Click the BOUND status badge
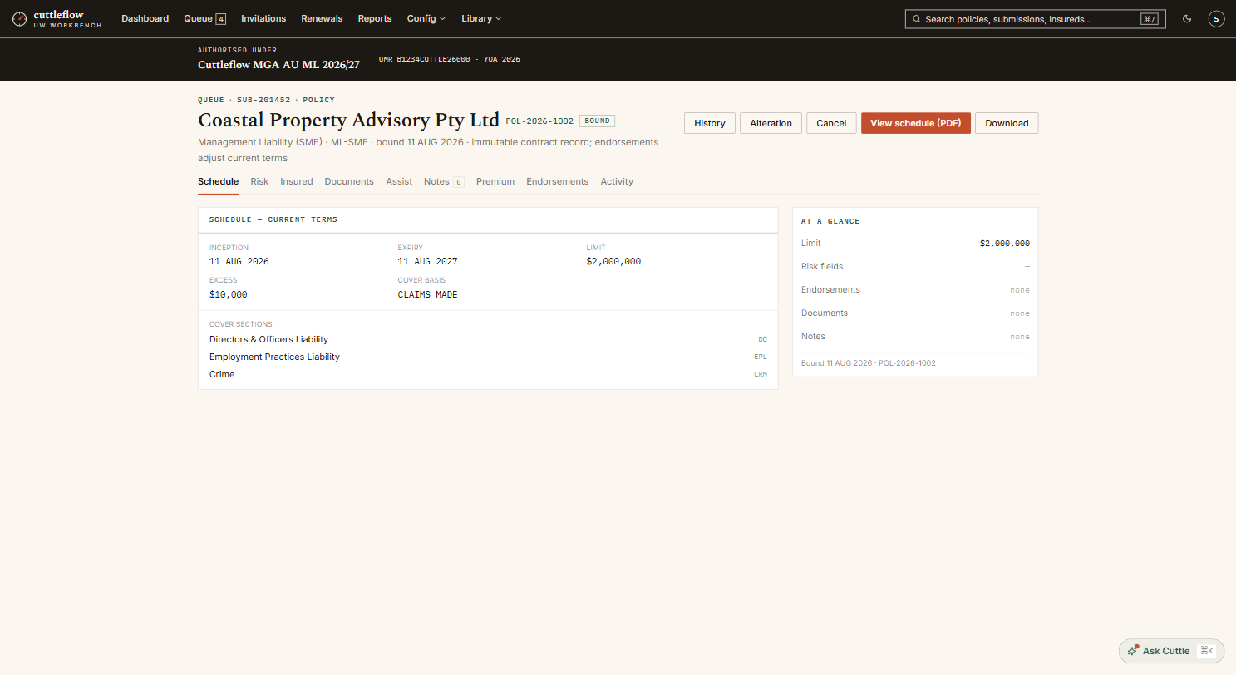Screen dimensions: 1236x675 coord(597,121)
